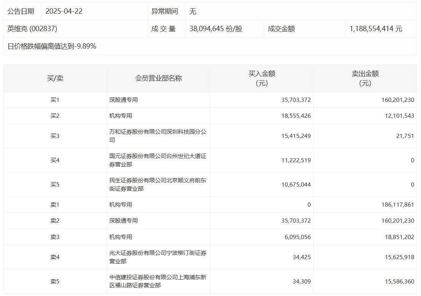Select the sell amount 186,117,861 in row 卖1

pos(397,204)
